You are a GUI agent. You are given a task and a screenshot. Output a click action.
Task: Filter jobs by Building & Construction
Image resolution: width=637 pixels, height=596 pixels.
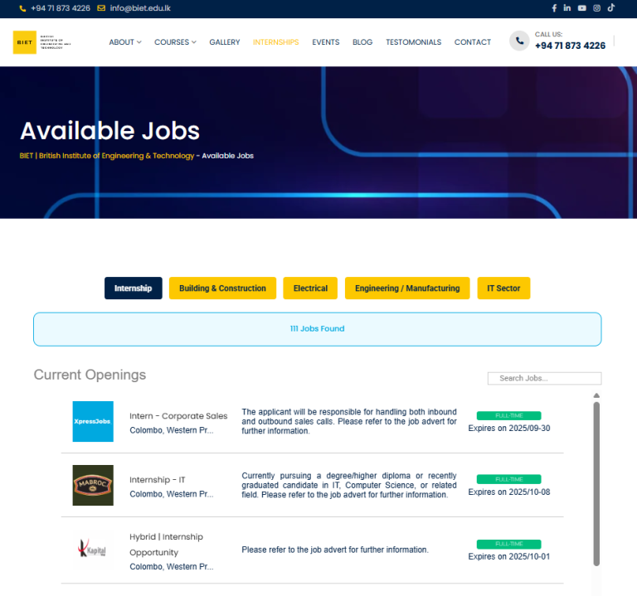pos(222,288)
